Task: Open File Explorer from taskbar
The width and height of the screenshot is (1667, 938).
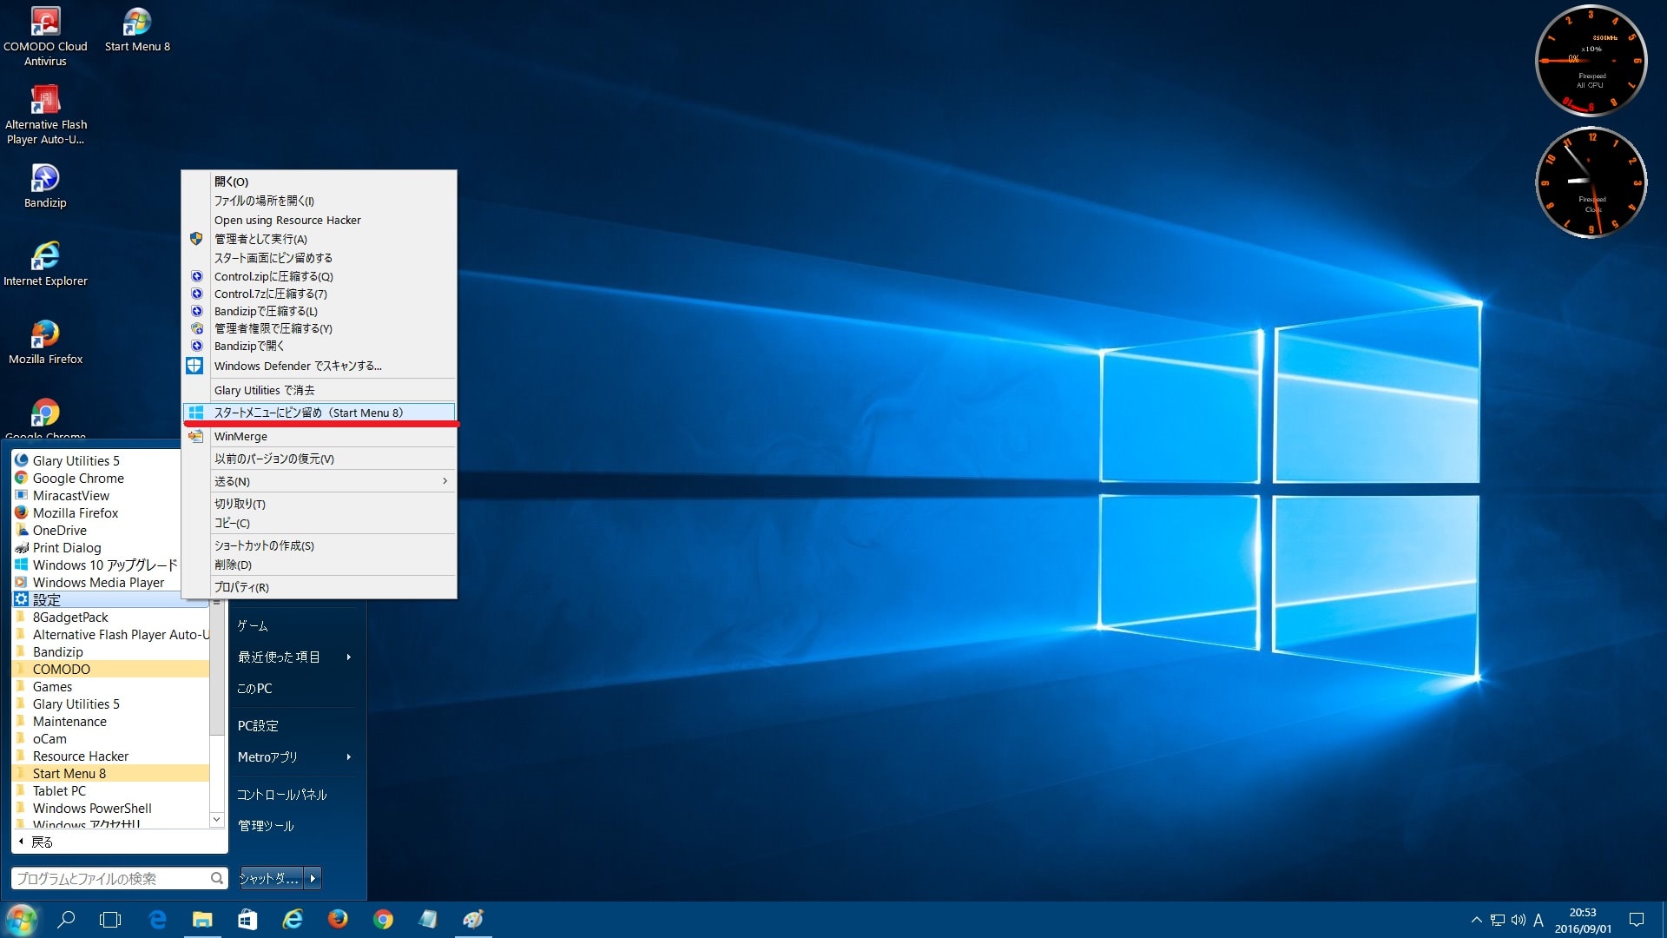Action: pos(202,920)
